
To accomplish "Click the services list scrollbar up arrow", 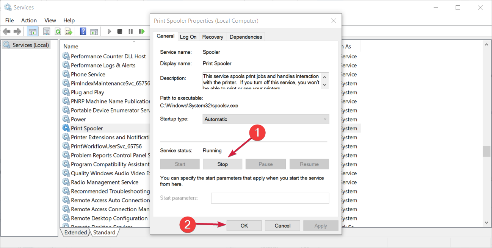I will click(x=486, y=45).
